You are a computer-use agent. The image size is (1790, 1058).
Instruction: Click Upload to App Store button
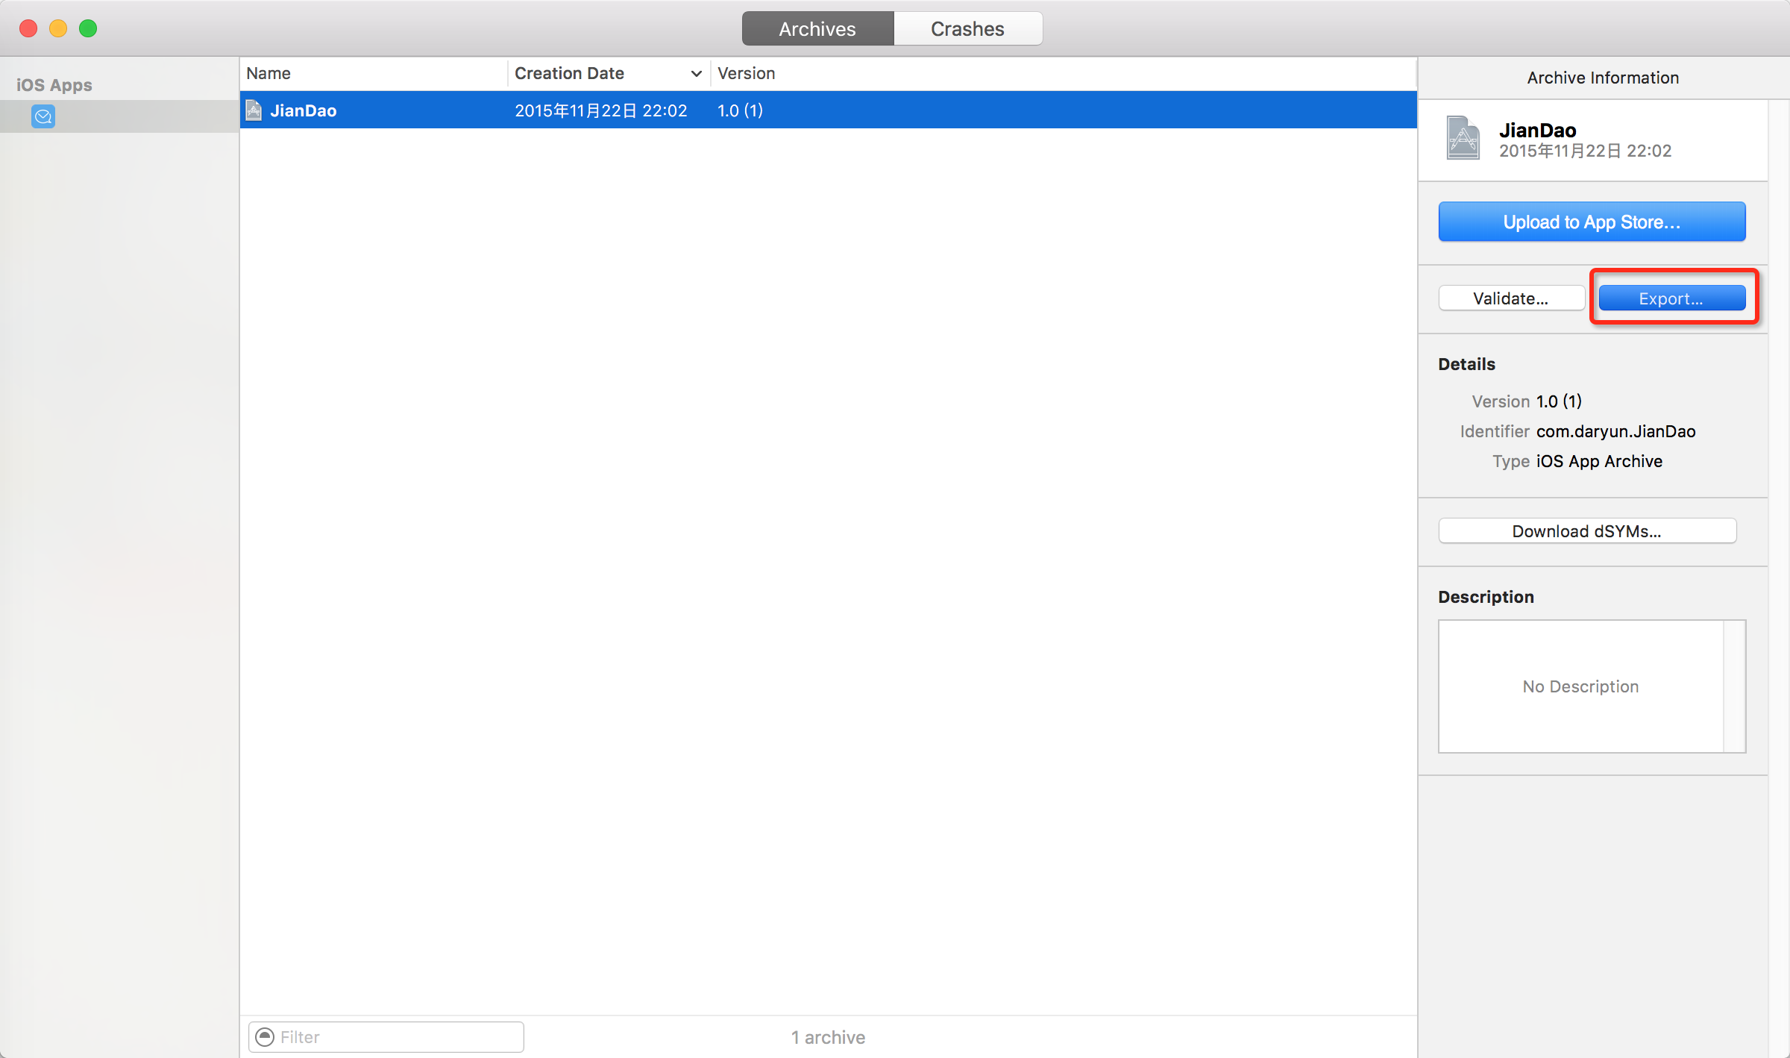pos(1591,222)
